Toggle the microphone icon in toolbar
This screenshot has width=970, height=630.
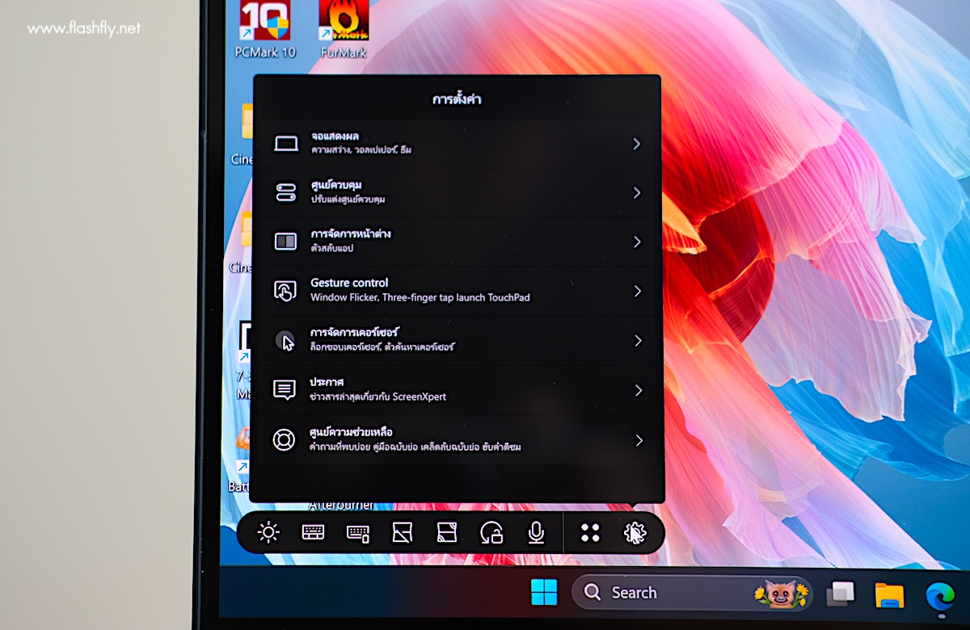pos(535,532)
